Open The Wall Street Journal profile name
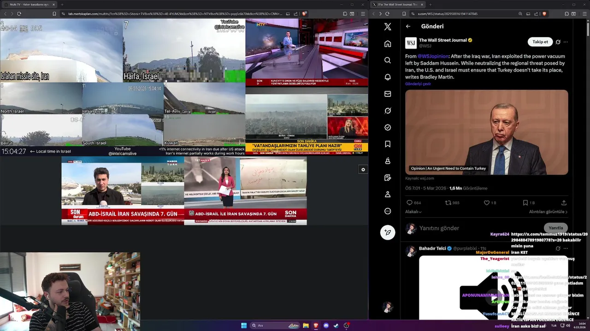Viewport: 590px width, 331px height. [x=443, y=40]
